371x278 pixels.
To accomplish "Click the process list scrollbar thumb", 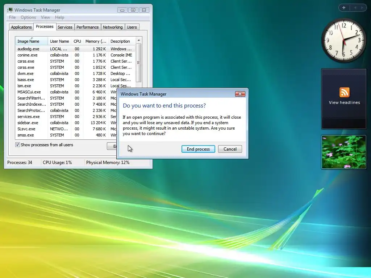I will [139, 63].
